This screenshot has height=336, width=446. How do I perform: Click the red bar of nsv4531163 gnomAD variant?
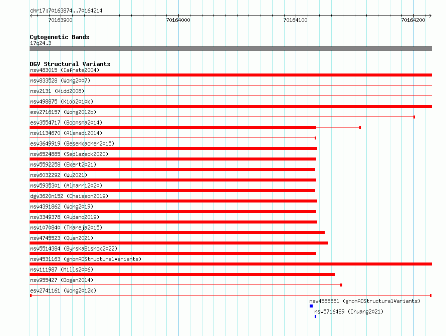(231, 264)
